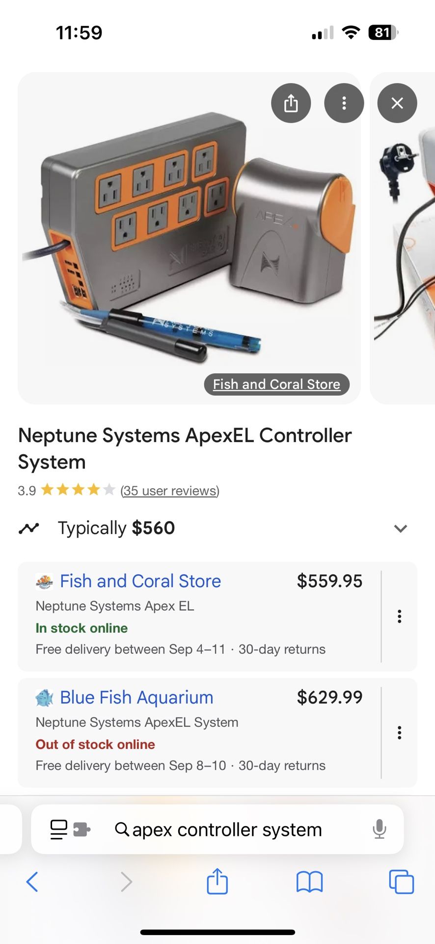Show the open tabs overview

[x=401, y=882]
